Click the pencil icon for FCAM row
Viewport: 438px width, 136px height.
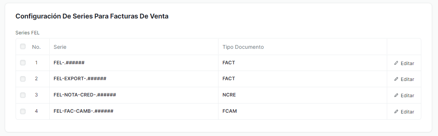[396, 112]
